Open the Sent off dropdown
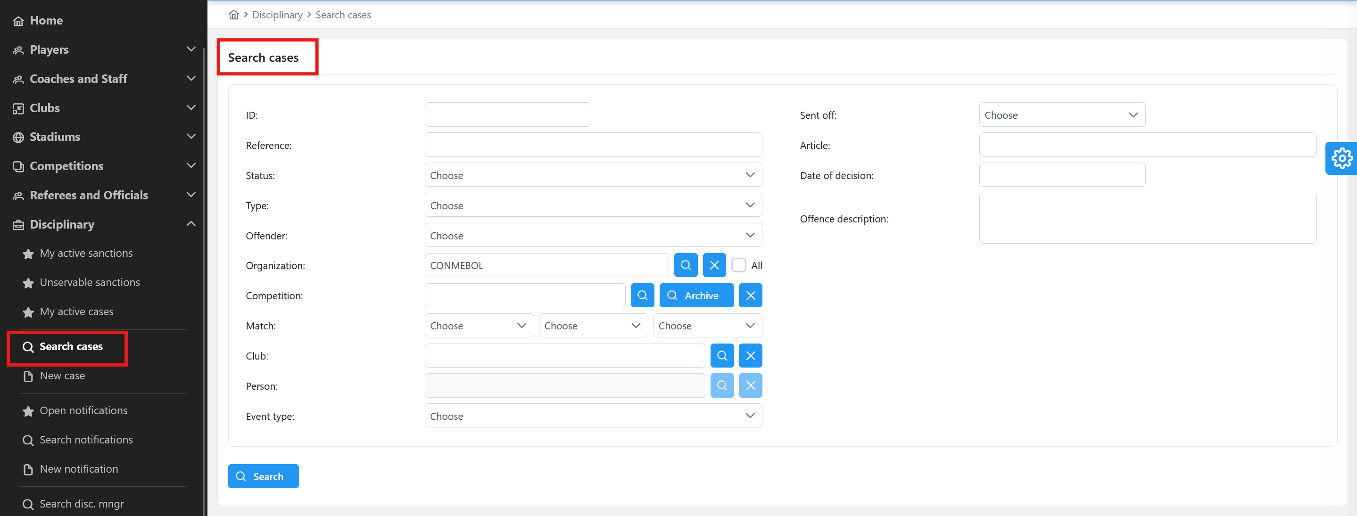Image resolution: width=1357 pixels, height=516 pixels. point(1061,115)
